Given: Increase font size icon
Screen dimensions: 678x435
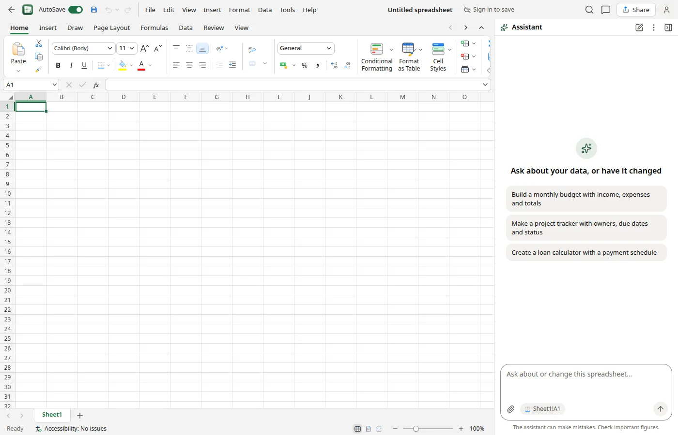Looking at the screenshot, I should (x=144, y=48).
